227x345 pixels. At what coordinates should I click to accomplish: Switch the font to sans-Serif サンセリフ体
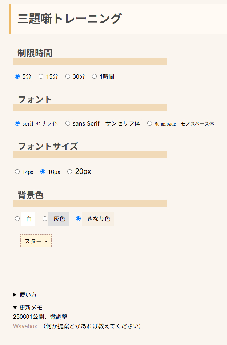[68, 123]
